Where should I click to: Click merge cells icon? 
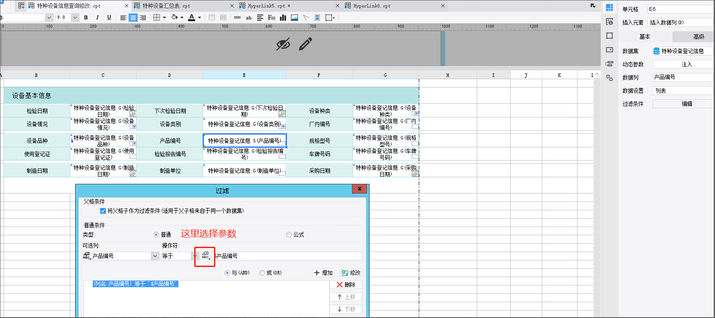212,18
